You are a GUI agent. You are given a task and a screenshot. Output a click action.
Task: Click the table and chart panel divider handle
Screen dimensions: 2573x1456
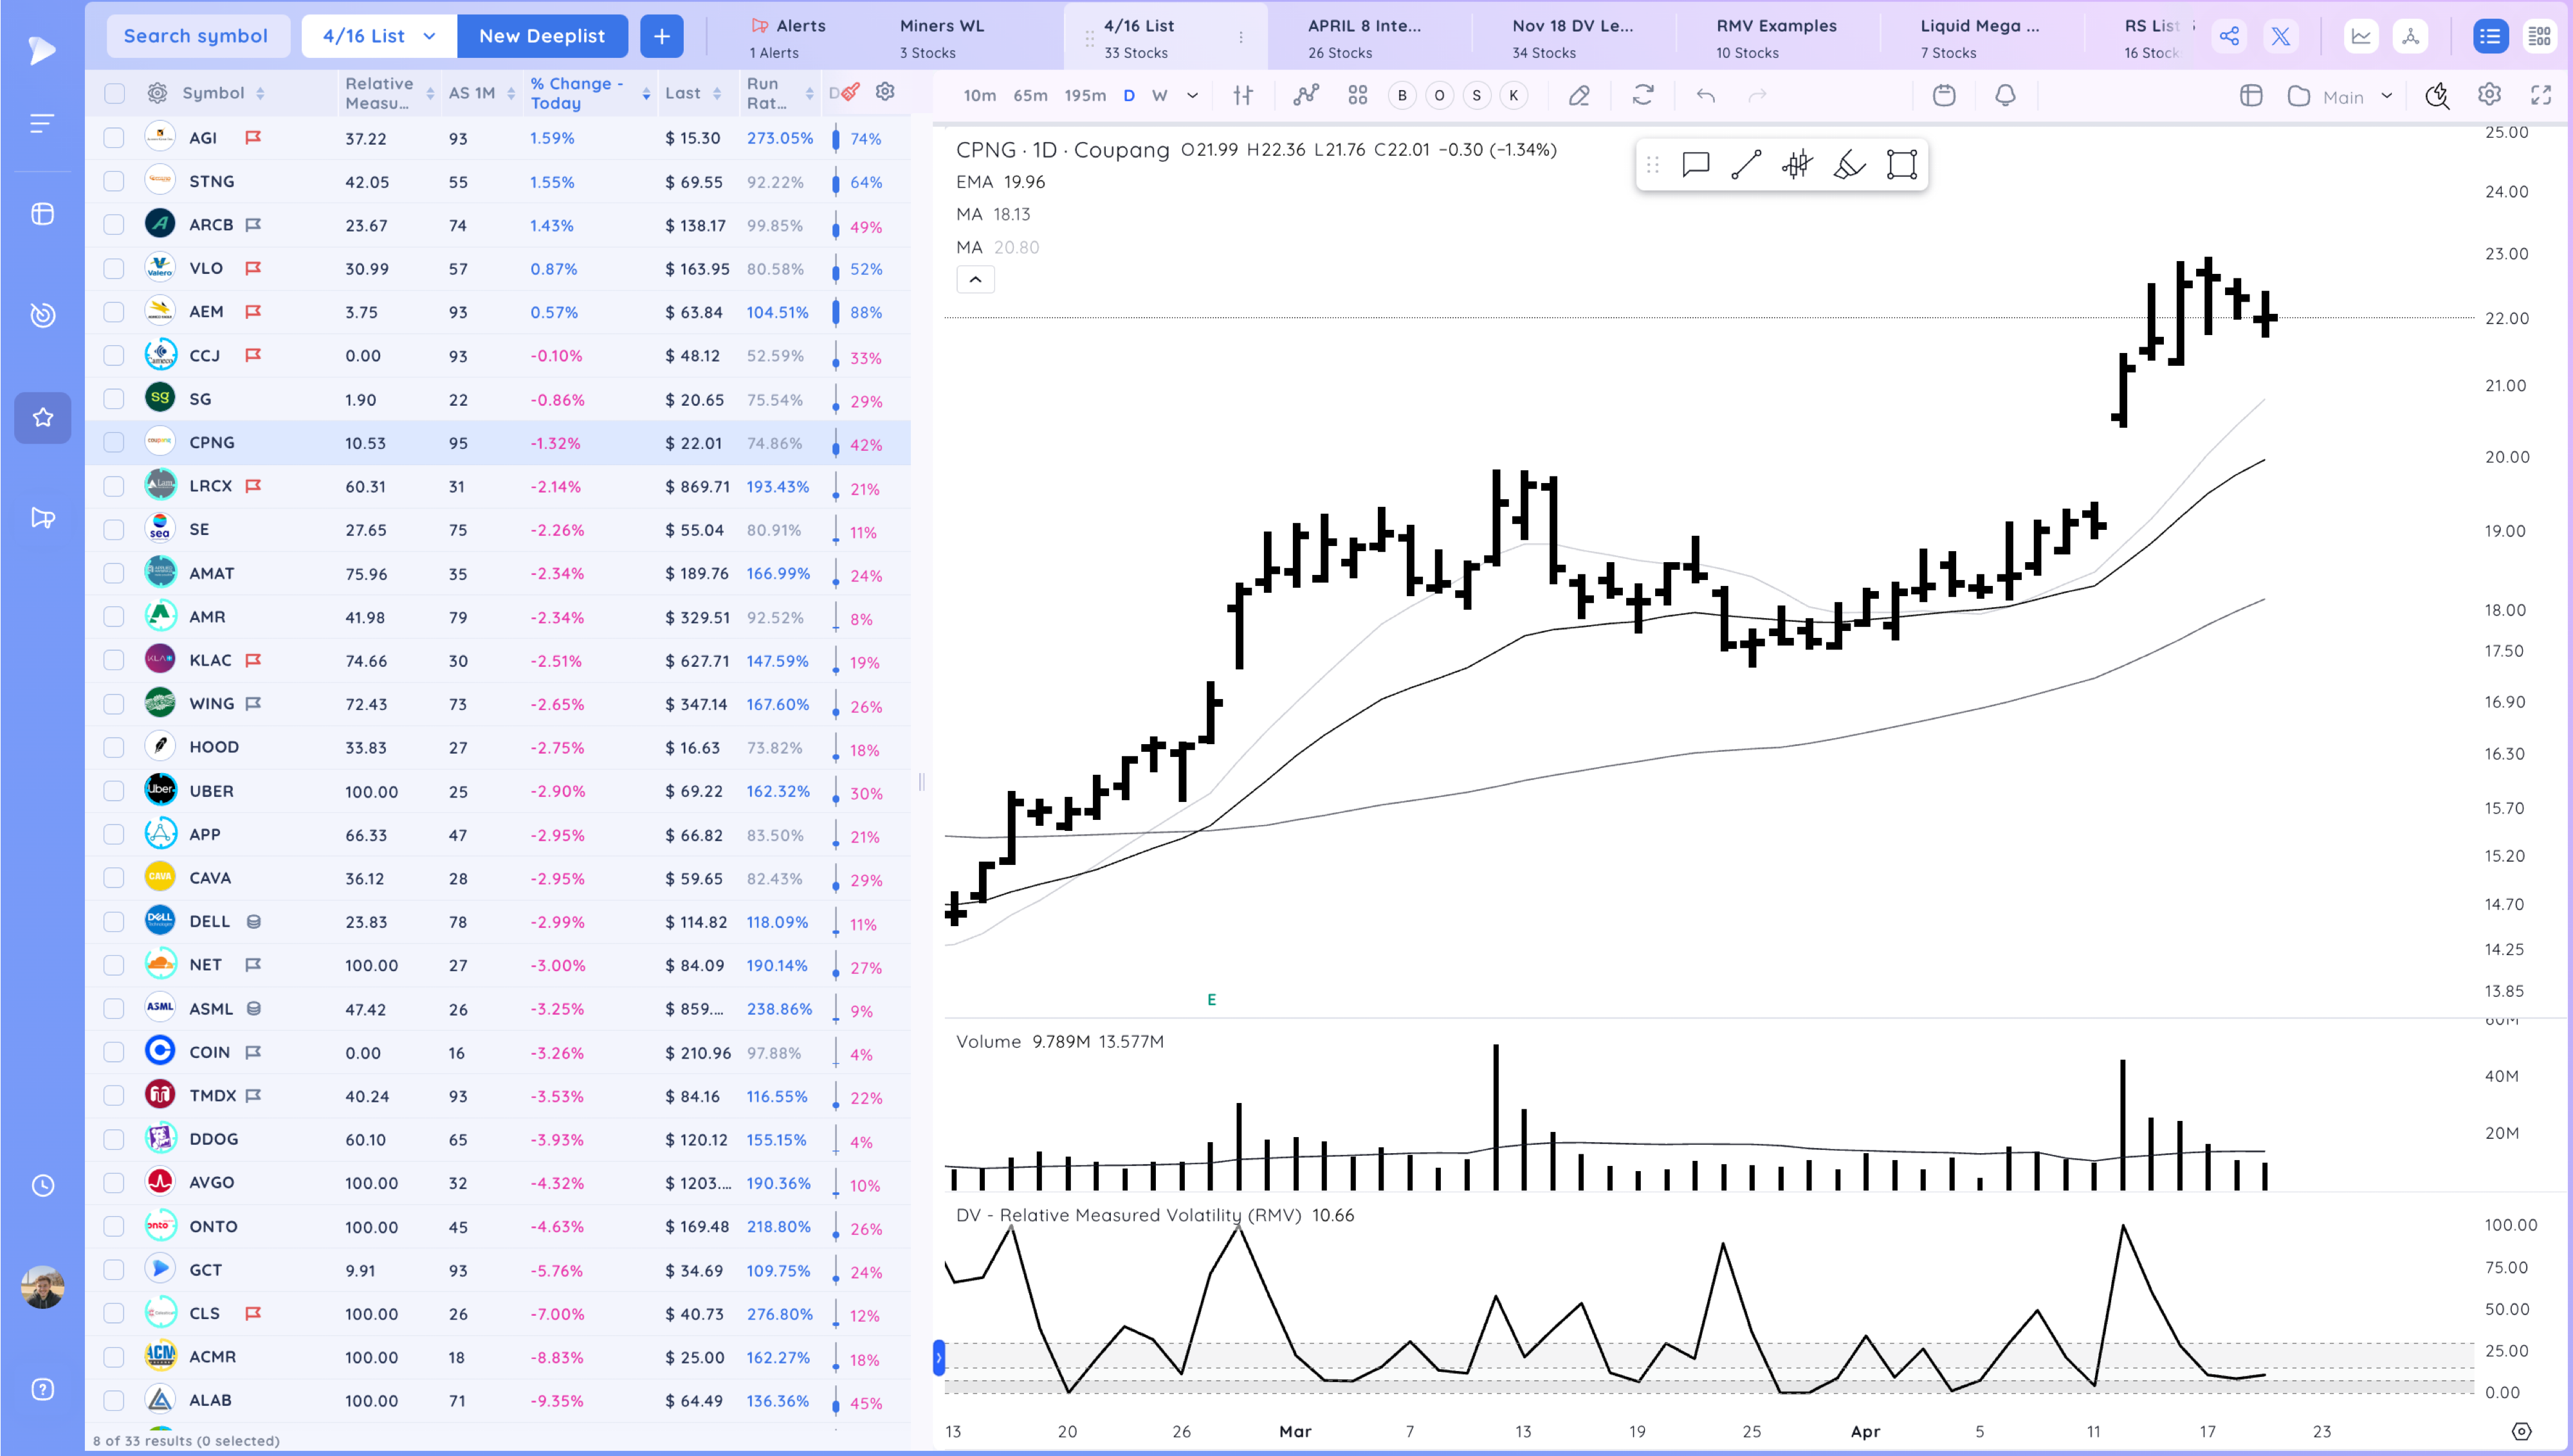pos(921,781)
